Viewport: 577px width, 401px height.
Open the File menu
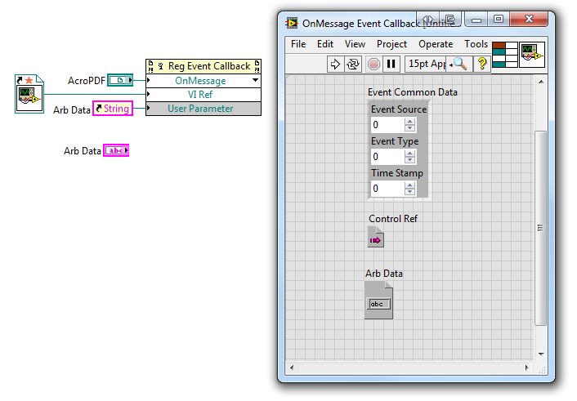click(298, 44)
